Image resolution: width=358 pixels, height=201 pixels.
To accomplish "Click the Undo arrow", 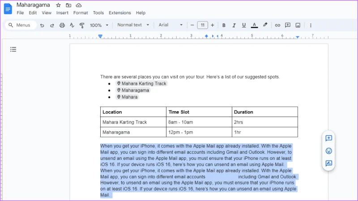I will tap(42, 25).
